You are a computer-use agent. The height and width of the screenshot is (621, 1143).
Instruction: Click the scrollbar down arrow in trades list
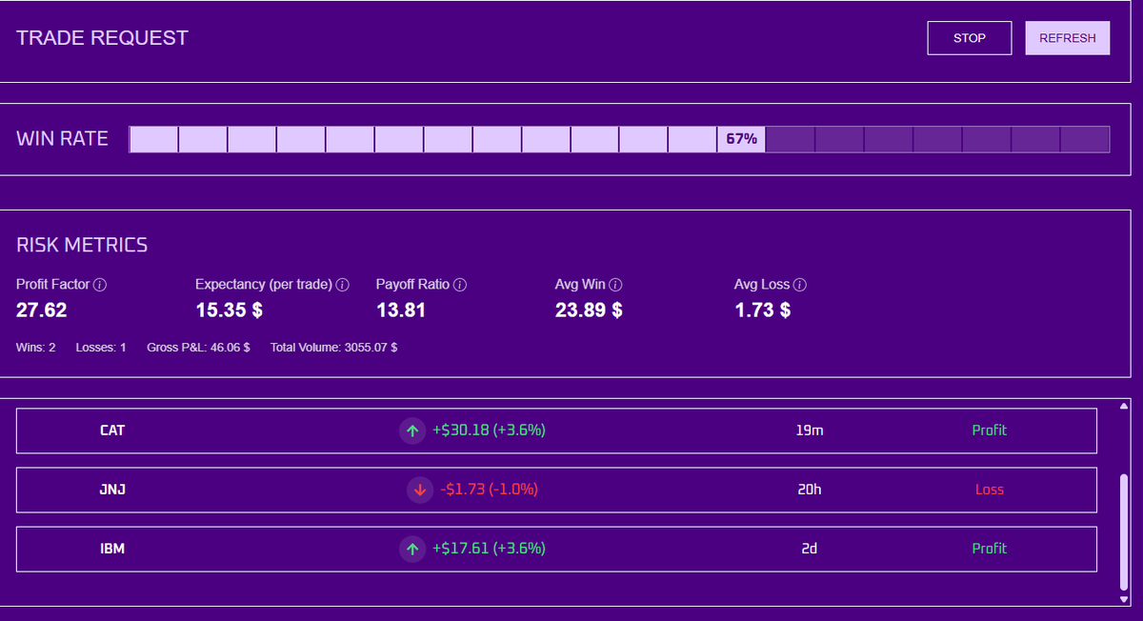[x=1124, y=599]
